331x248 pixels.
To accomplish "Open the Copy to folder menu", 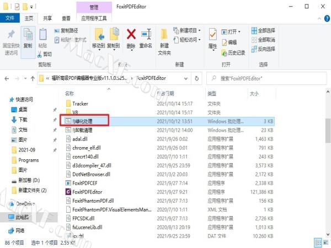I will [x=114, y=39].
